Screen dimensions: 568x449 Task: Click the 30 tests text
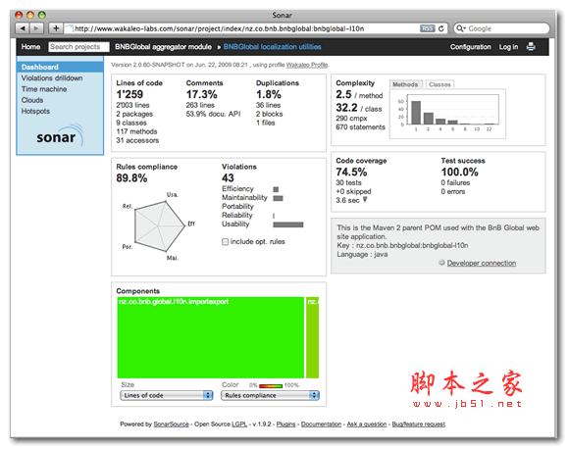point(348,182)
